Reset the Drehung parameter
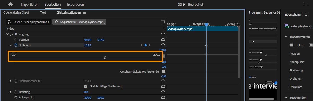 click(x=163, y=92)
